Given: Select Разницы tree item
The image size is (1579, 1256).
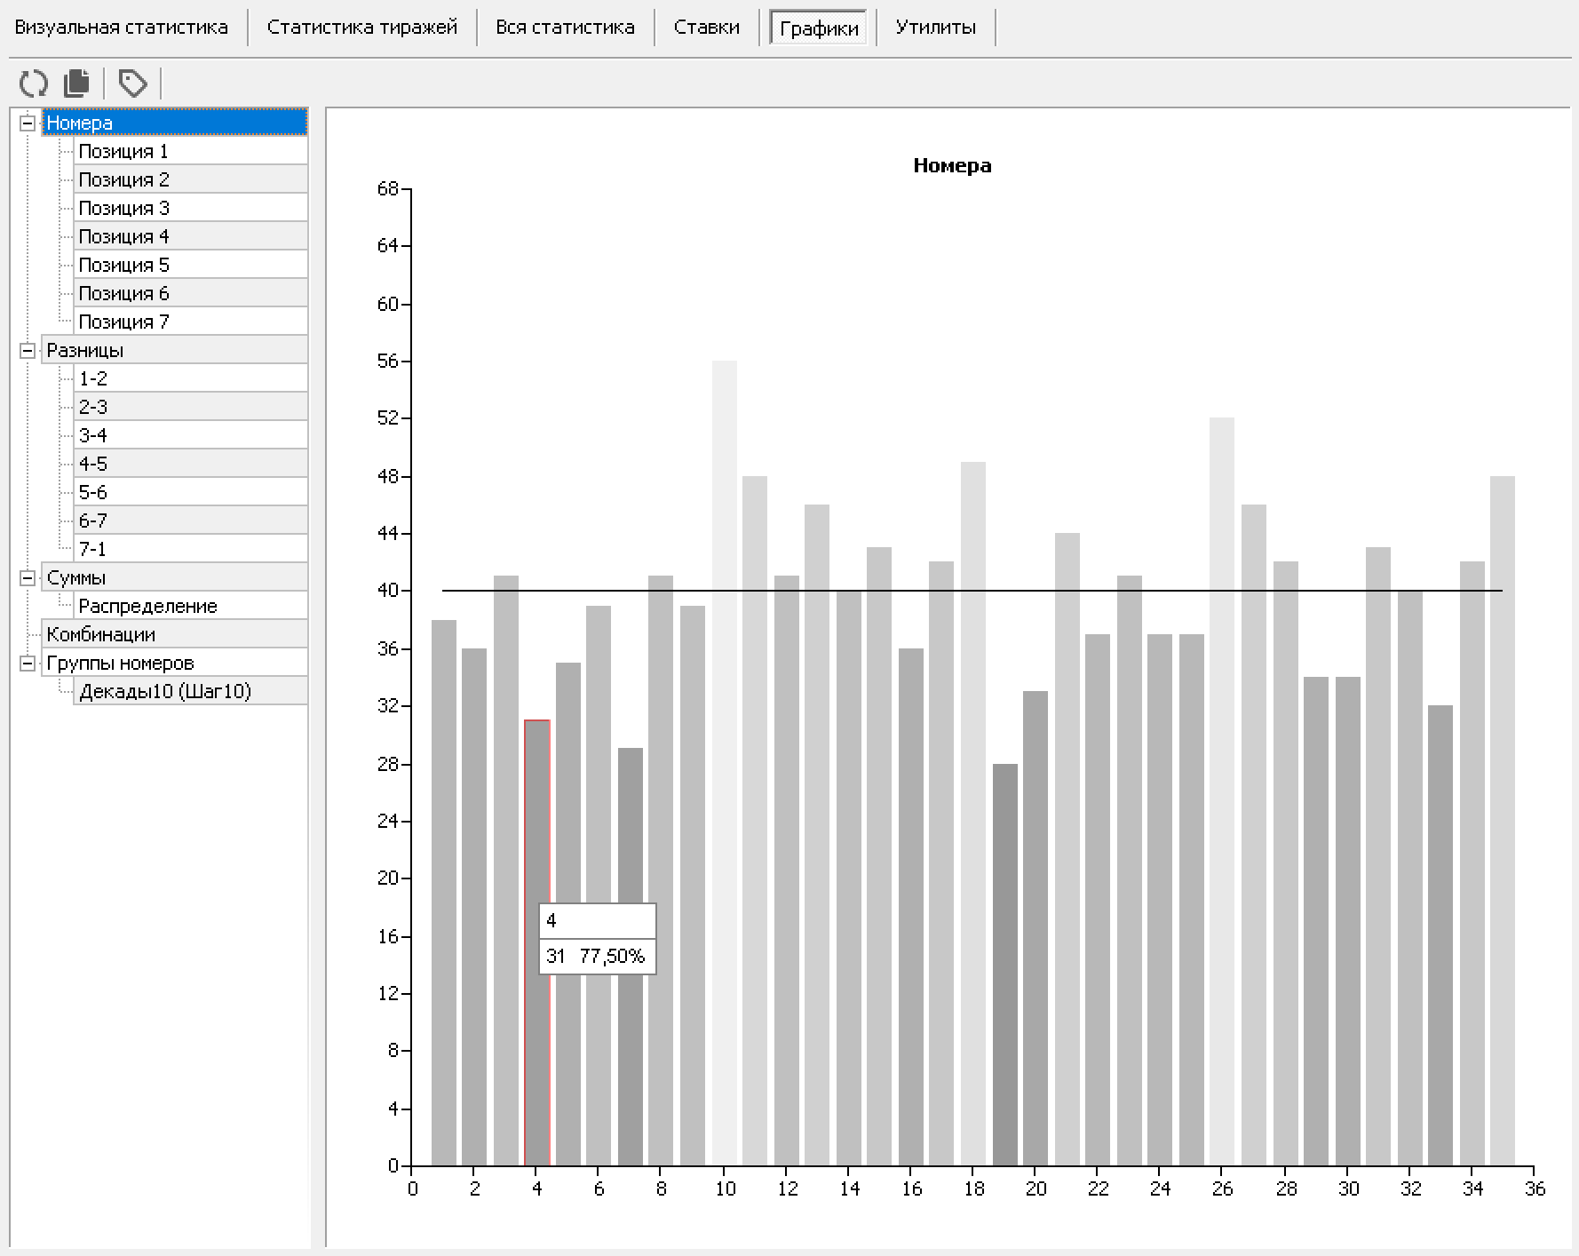Looking at the screenshot, I should (x=175, y=350).
